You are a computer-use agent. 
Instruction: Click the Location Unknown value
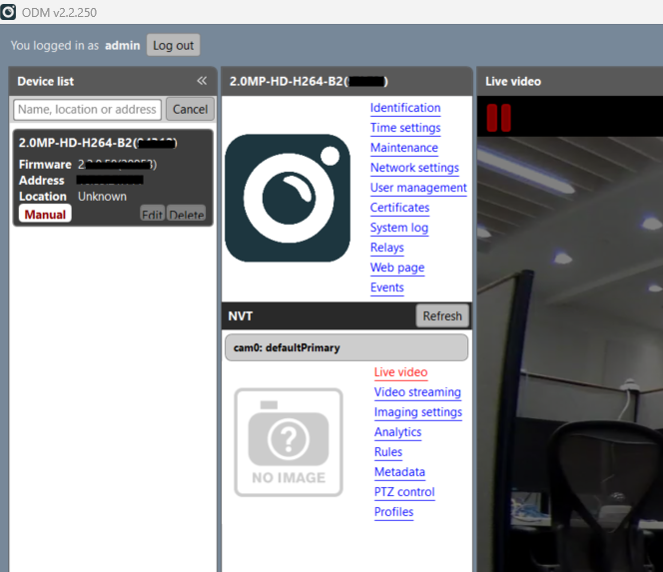[102, 197]
